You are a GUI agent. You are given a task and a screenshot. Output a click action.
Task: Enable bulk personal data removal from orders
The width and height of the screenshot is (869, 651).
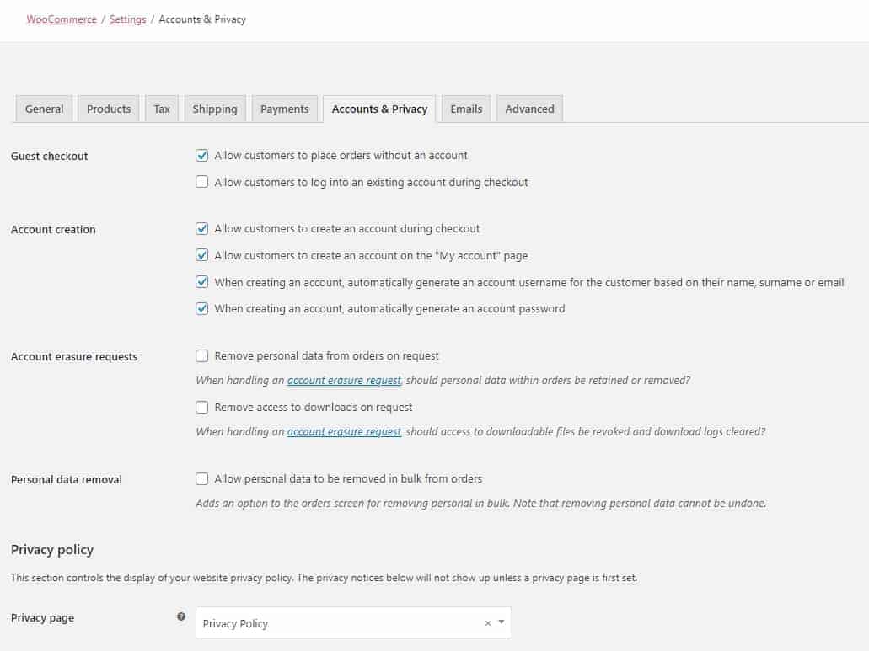click(201, 479)
